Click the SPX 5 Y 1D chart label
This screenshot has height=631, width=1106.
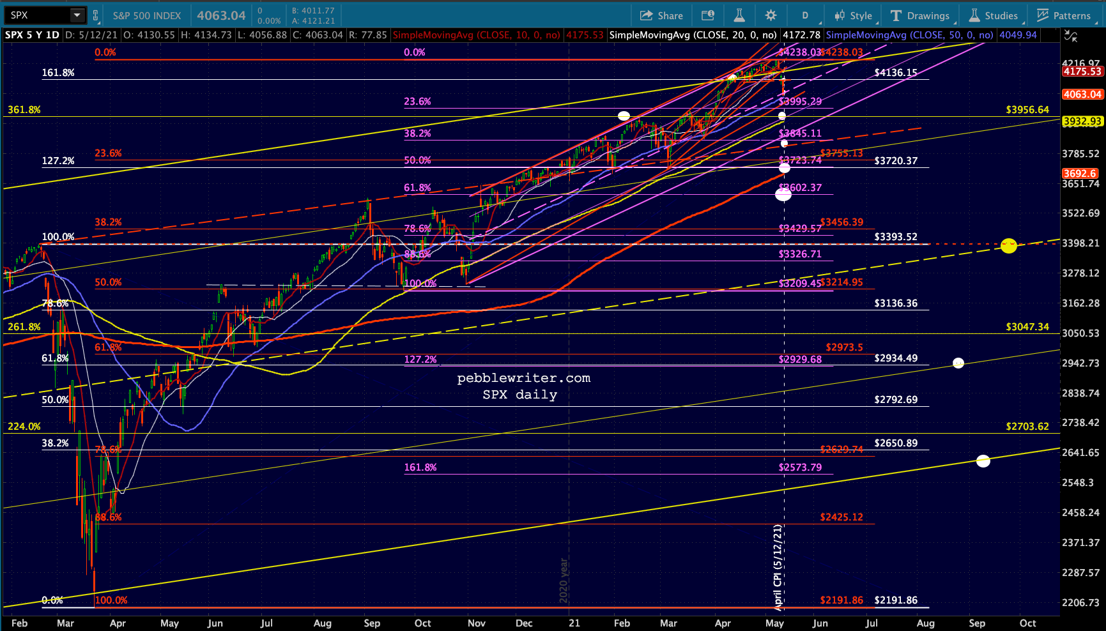32,35
